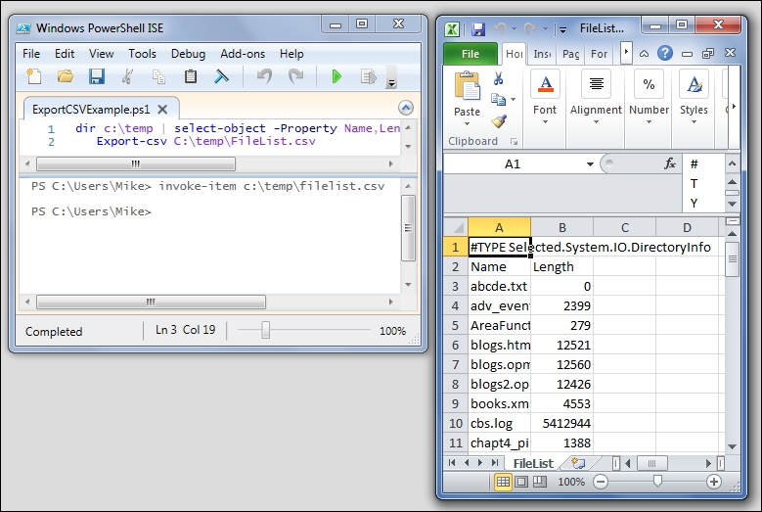
Task: Click the New script icon in PowerShell ISE
Action: tap(34, 76)
